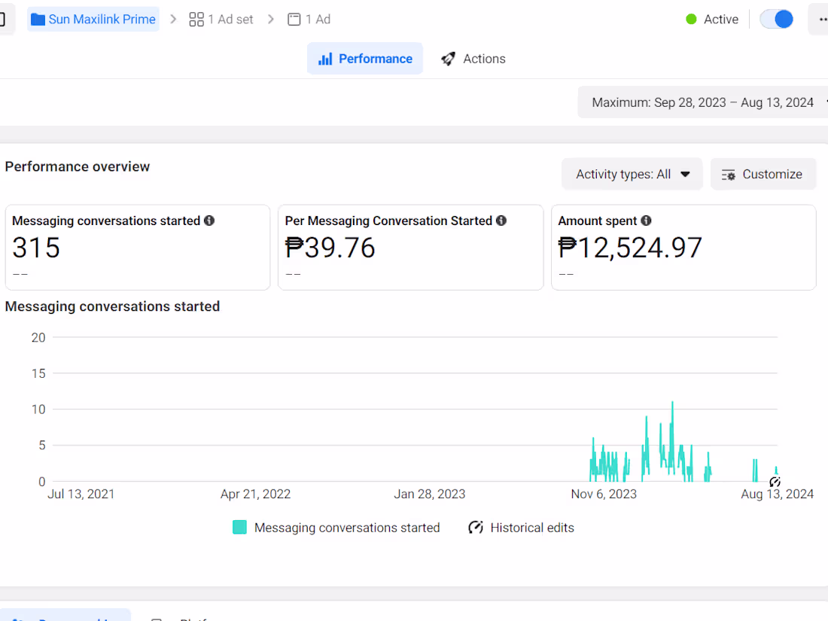Select the ₱39.76 cost per conversation card
The image size is (828, 621).
[x=410, y=248]
